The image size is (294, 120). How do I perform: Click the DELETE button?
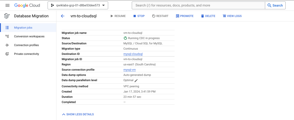(208, 16)
